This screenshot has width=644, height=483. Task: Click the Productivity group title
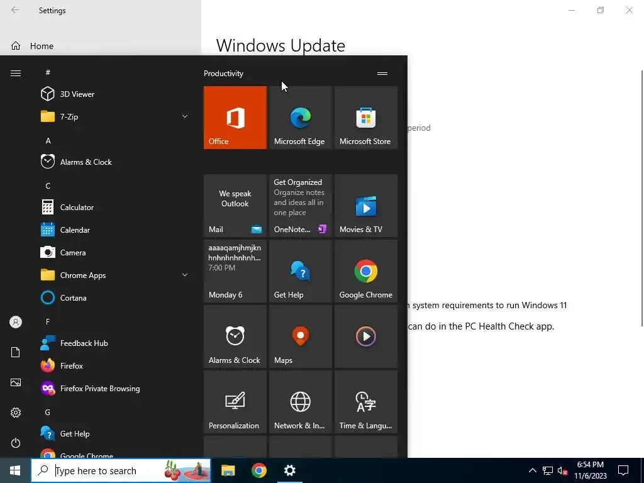coord(223,74)
